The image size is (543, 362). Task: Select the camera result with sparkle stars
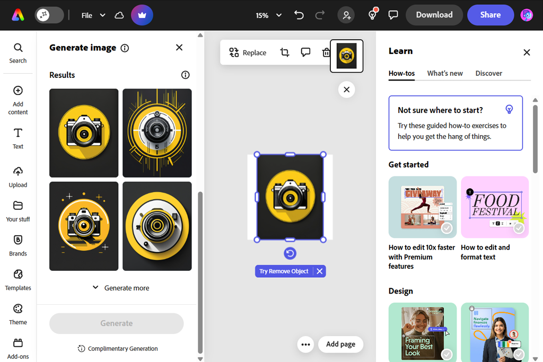coord(84,226)
